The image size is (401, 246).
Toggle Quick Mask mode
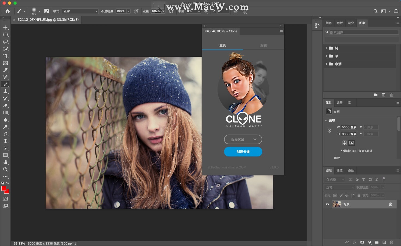point(5,199)
